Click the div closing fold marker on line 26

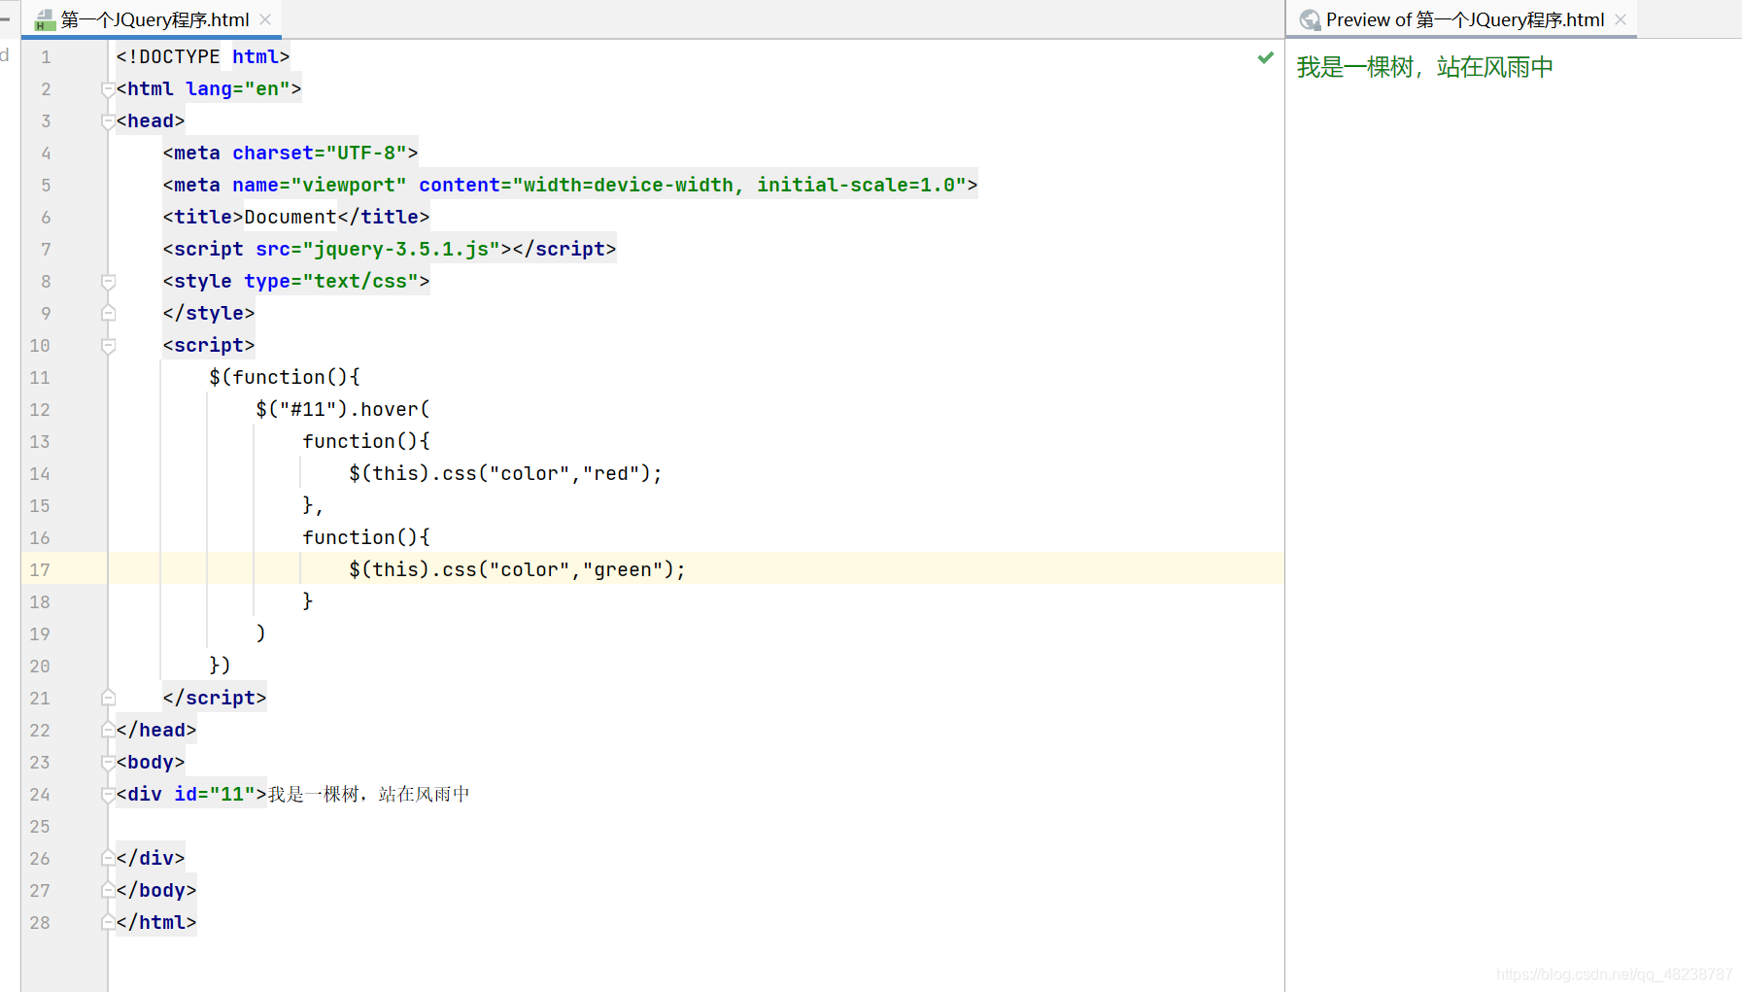click(109, 859)
